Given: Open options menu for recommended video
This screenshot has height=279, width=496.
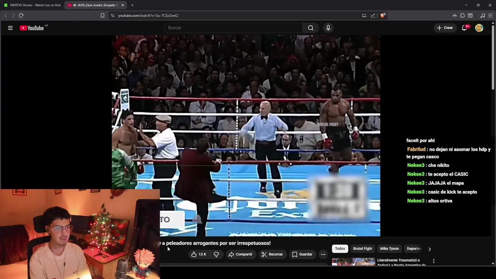Looking at the screenshot, I should [x=434, y=261].
